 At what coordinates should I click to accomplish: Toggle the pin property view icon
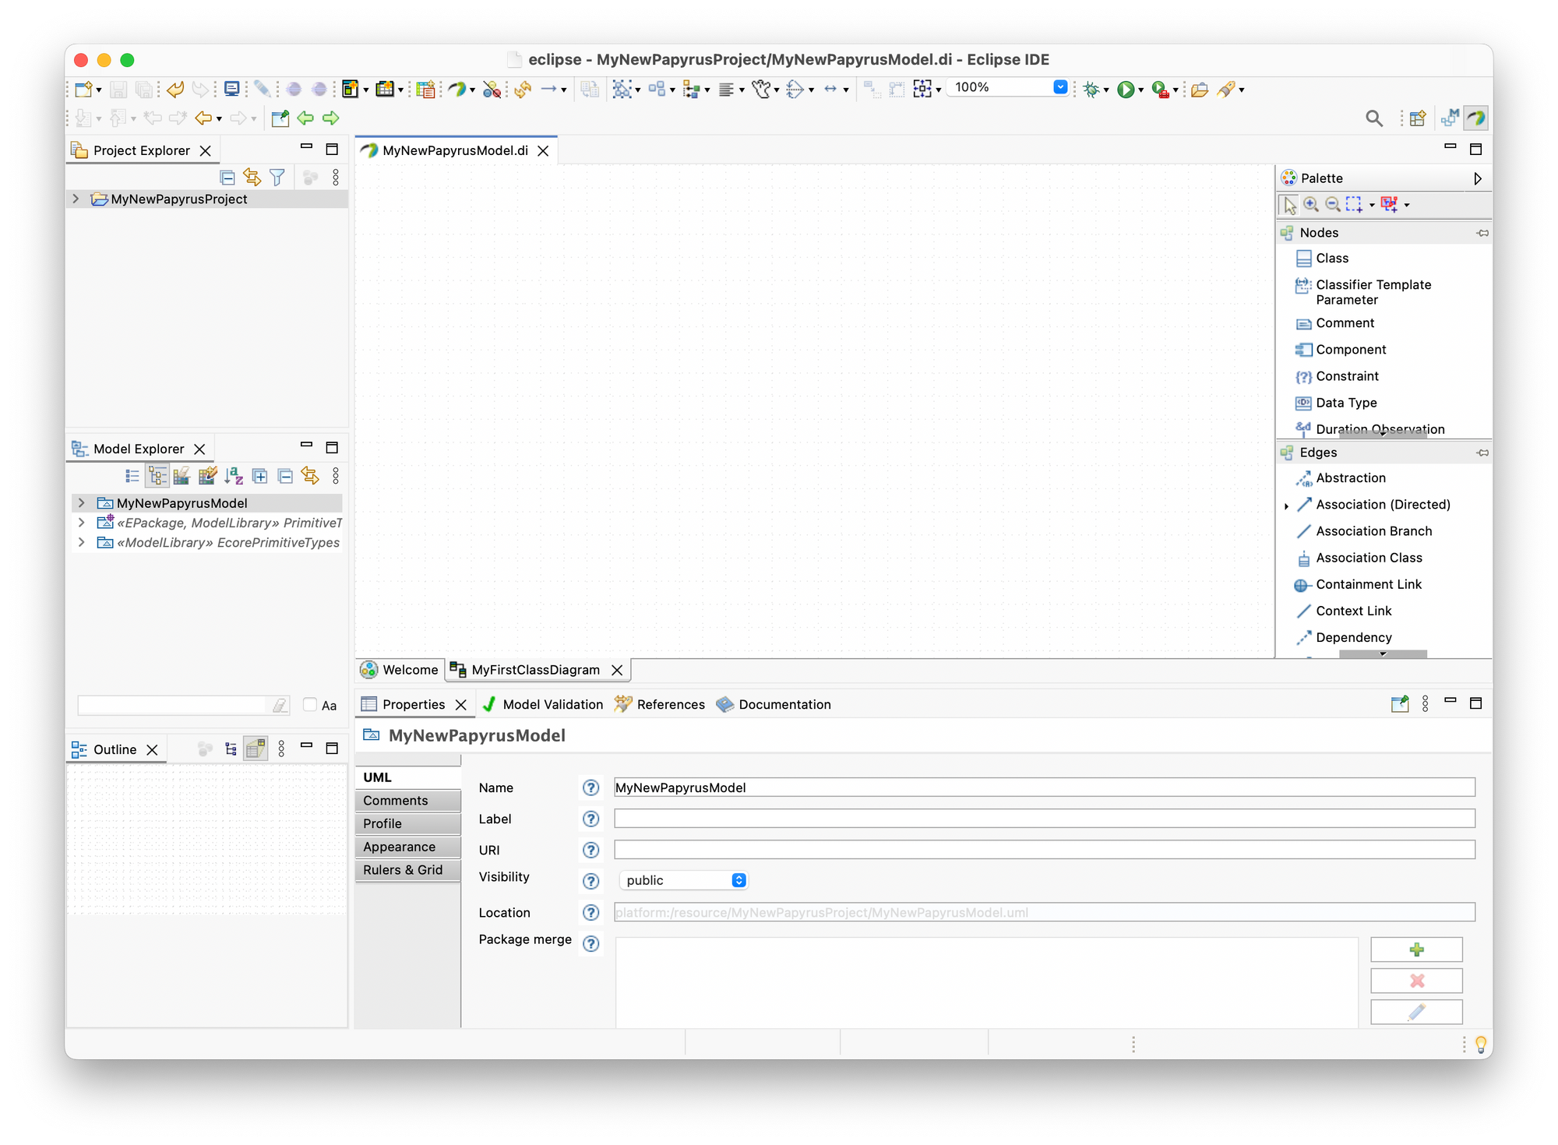coord(1400,704)
